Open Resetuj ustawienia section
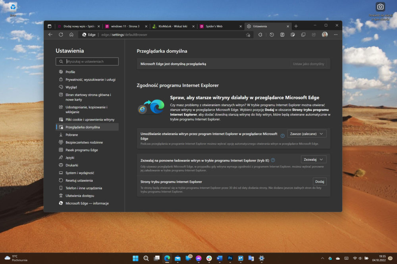The height and width of the screenshot is (264, 397). point(87,180)
